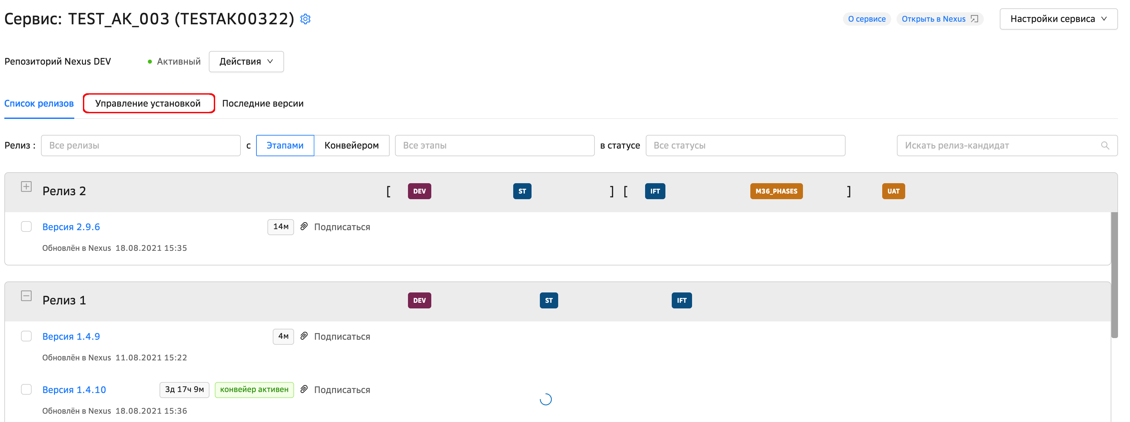The width and height of the screenshot is (1130, 422).
Task: Click the paperclip icon for Версия 1.4.9
Action: [x=304, y=336]
